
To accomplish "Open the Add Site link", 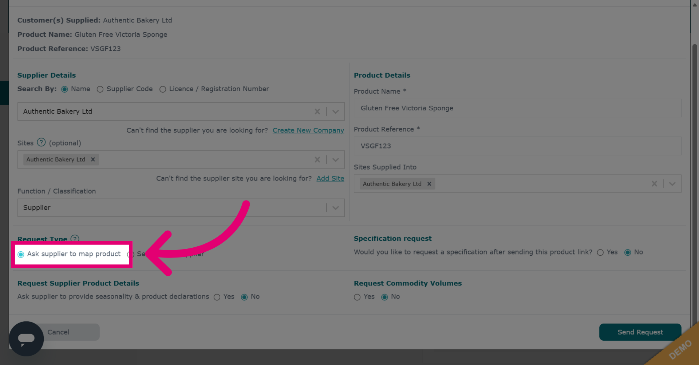I will tap(330, 178).
